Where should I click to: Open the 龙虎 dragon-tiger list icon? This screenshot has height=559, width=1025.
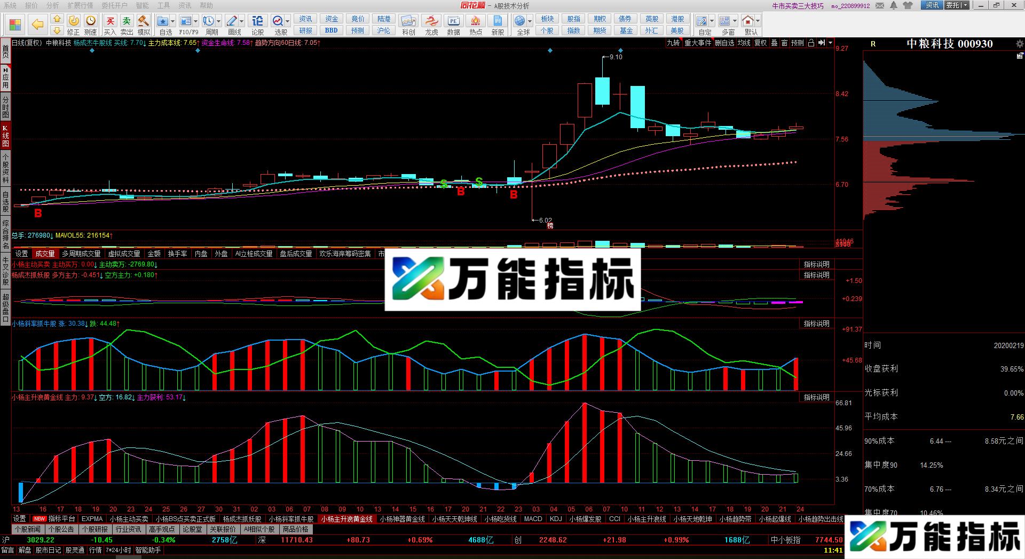coord(431,20)
